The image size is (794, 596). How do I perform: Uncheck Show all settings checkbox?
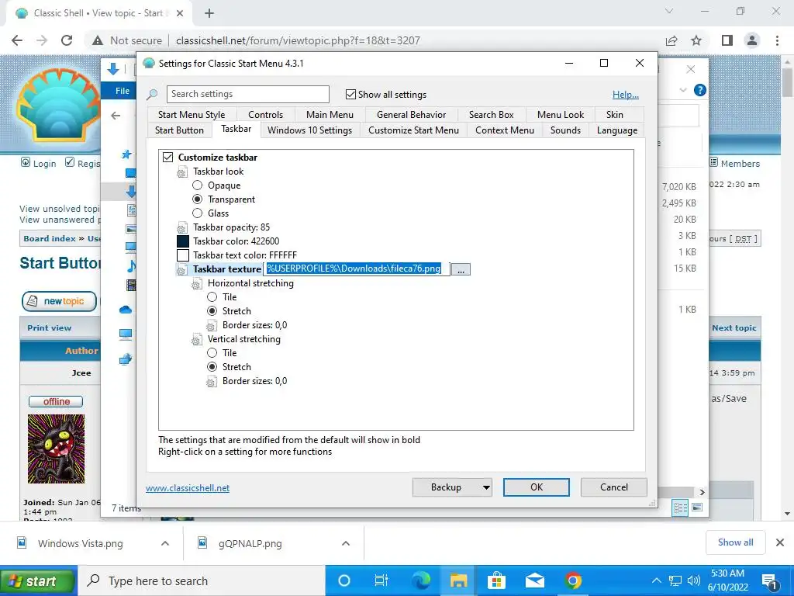[350, 94]
